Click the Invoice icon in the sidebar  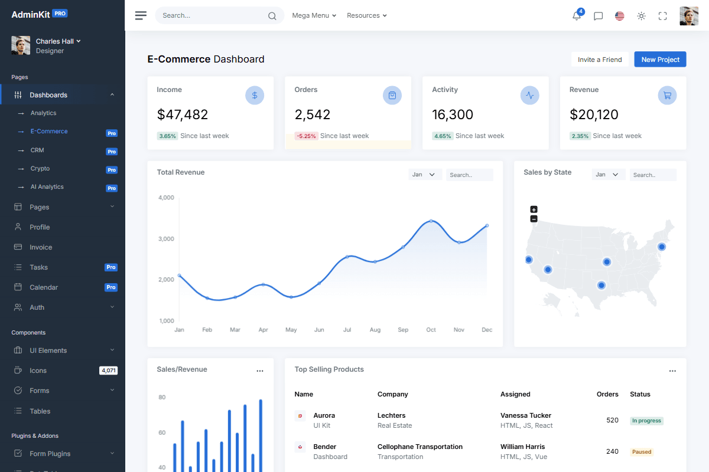click(x=18, y=247)
